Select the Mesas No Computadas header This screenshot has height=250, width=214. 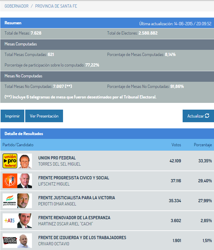click(x=23, y=76)
